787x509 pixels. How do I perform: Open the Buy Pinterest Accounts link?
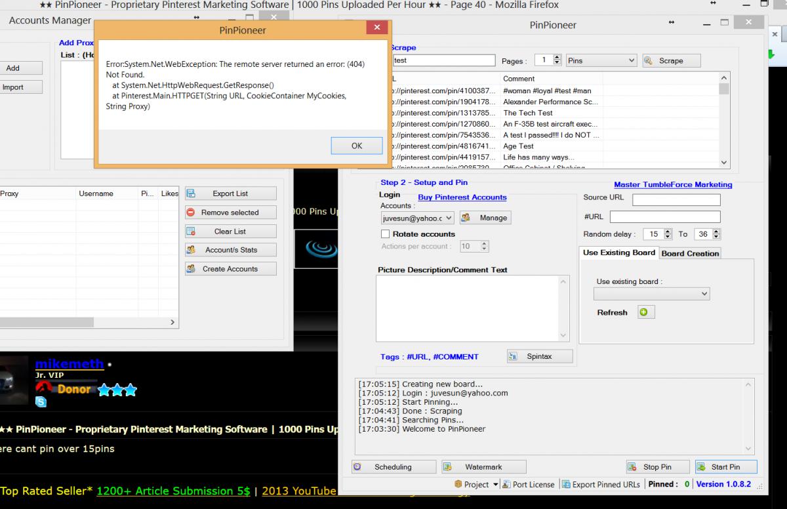[x=462, y=197]
